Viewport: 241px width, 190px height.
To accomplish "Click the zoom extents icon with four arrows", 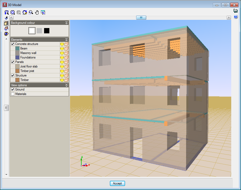I will pos(13,12).
